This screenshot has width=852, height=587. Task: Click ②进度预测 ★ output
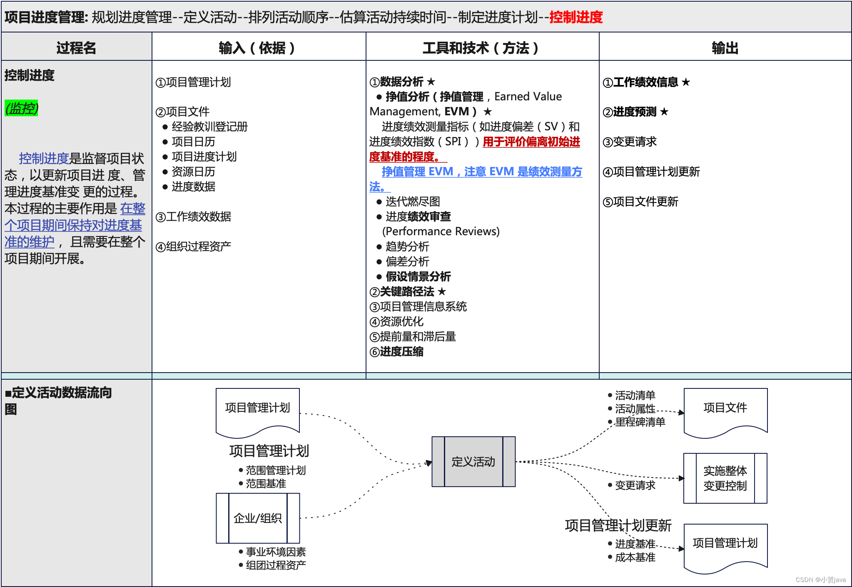pyautogui.click(x=635, y=112)
